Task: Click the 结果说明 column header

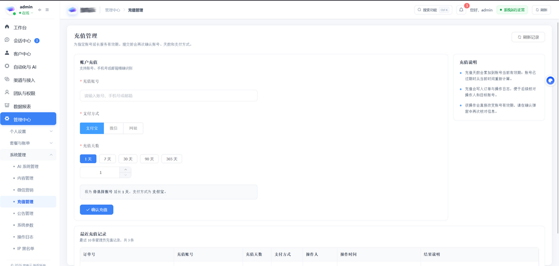Action: coord(480,254)
